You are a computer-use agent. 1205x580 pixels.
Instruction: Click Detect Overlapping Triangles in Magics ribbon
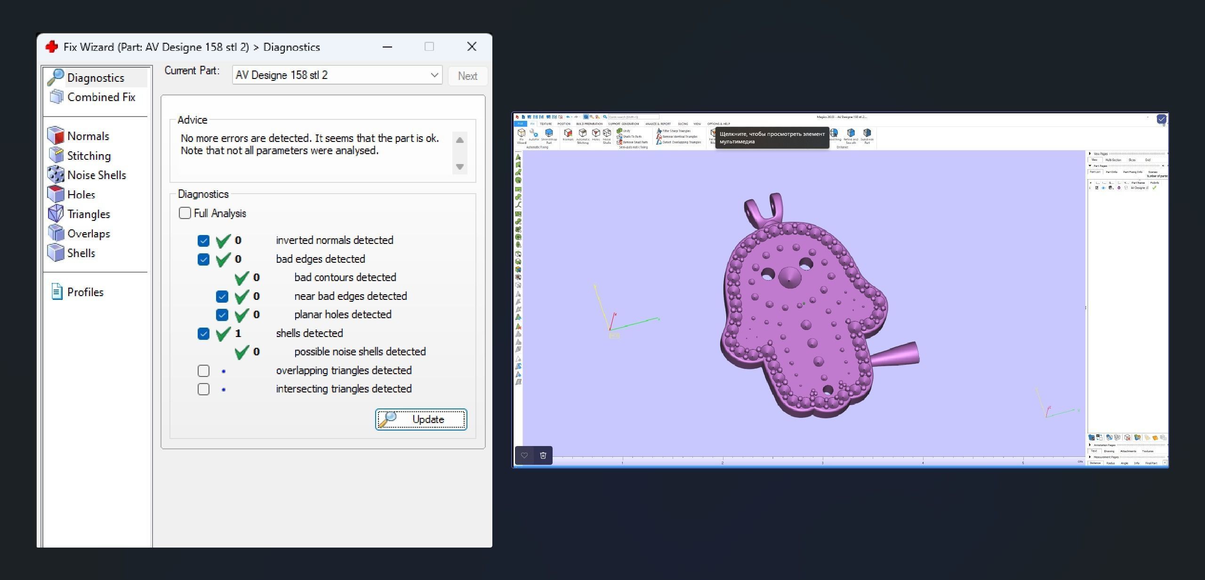[x=679, y=142]
